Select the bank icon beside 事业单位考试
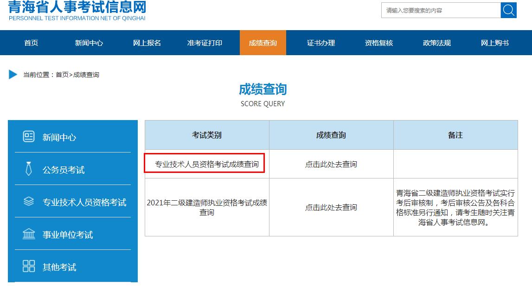Screen dimensions: 532x286 29,234
